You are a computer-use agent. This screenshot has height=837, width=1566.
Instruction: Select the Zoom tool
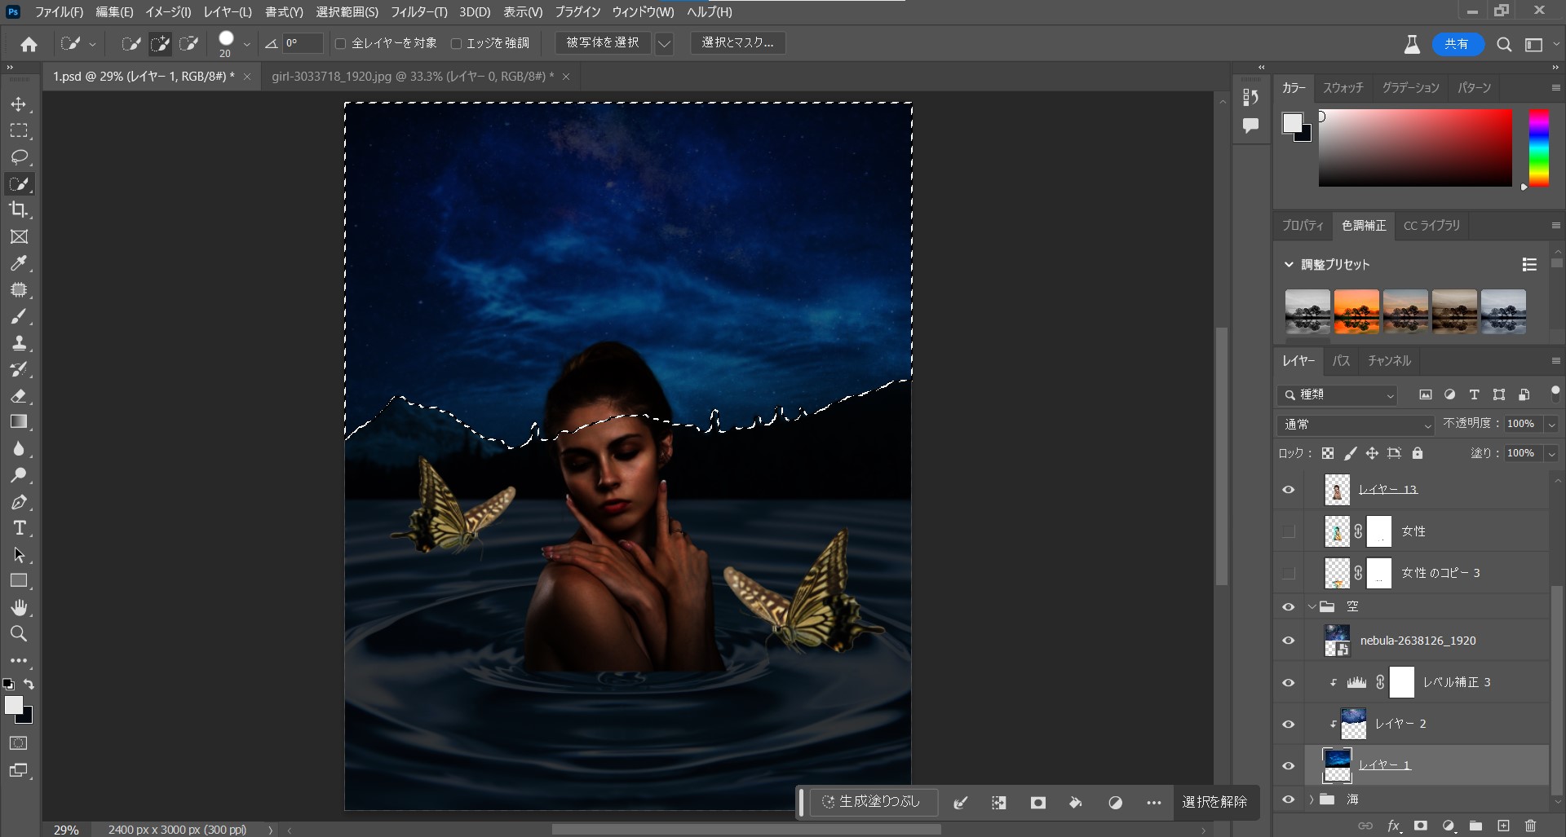[x=19, y=634]
